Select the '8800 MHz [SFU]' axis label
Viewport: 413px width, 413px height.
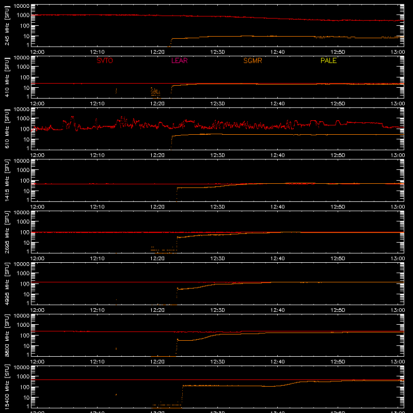pos(7,335)
